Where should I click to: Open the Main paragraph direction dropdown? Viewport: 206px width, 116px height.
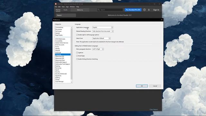[98, 49]
